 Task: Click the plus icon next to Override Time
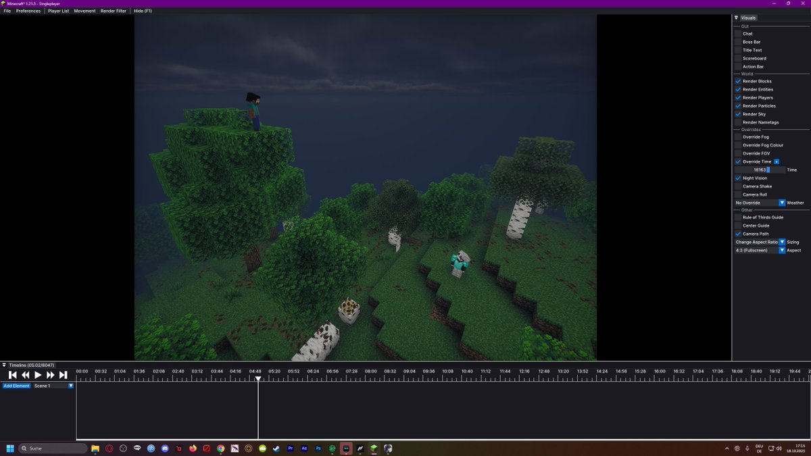pos(777,161)
